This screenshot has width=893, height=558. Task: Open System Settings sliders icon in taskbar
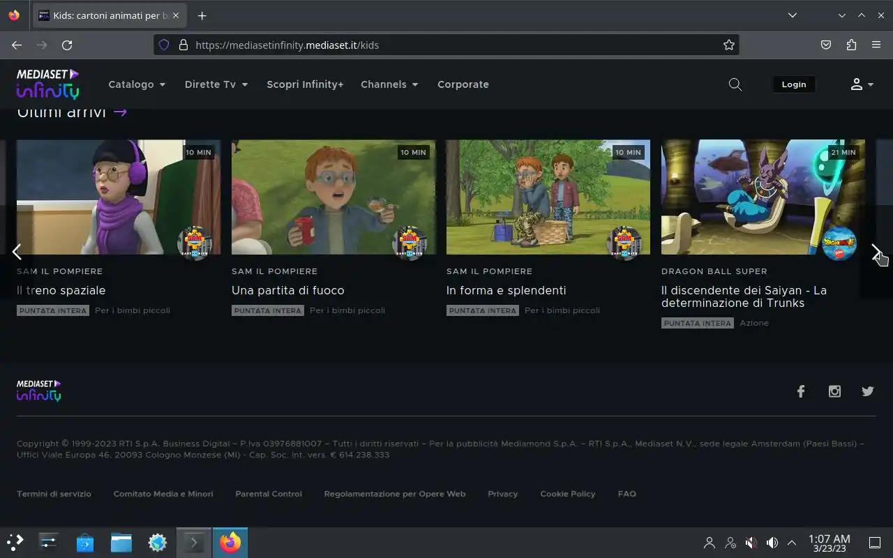(x=49, y=542)
